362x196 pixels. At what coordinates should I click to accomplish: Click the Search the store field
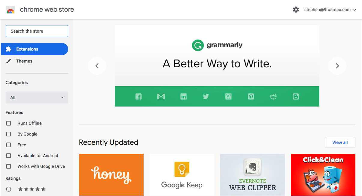37,31
